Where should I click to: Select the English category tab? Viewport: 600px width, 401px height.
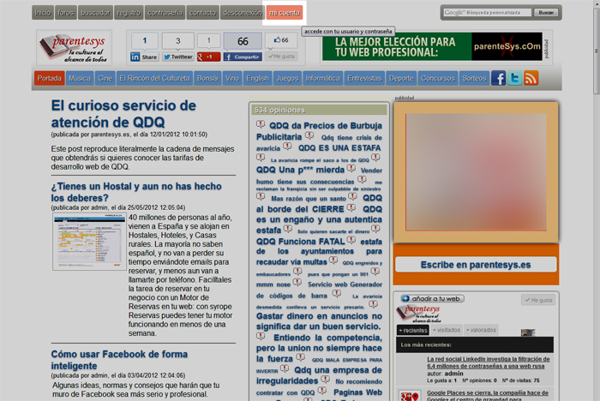[257, 78]
